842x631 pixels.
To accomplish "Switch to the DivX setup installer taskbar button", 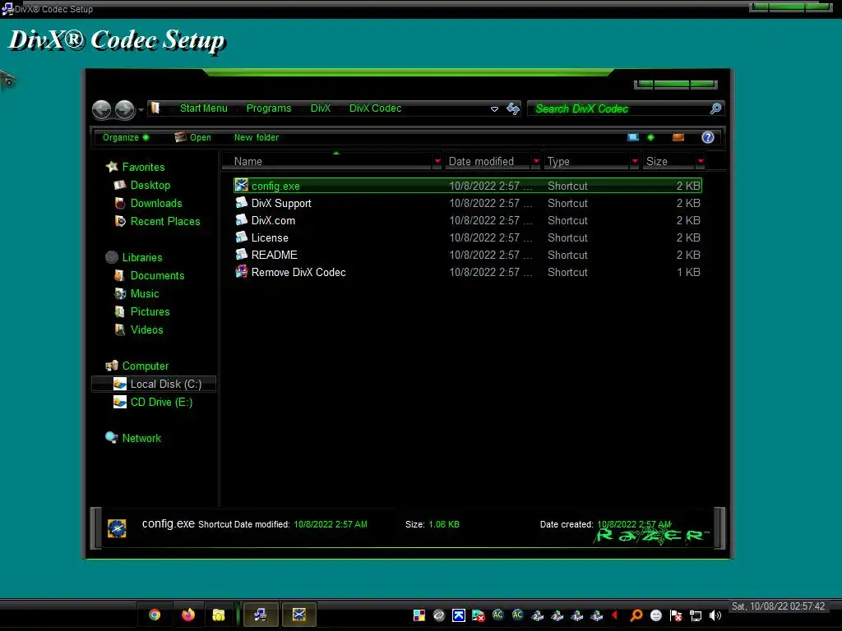I will [x=261, y=615].
